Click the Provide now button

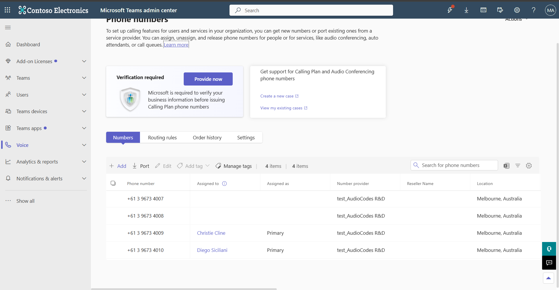[x=208, y=79]
